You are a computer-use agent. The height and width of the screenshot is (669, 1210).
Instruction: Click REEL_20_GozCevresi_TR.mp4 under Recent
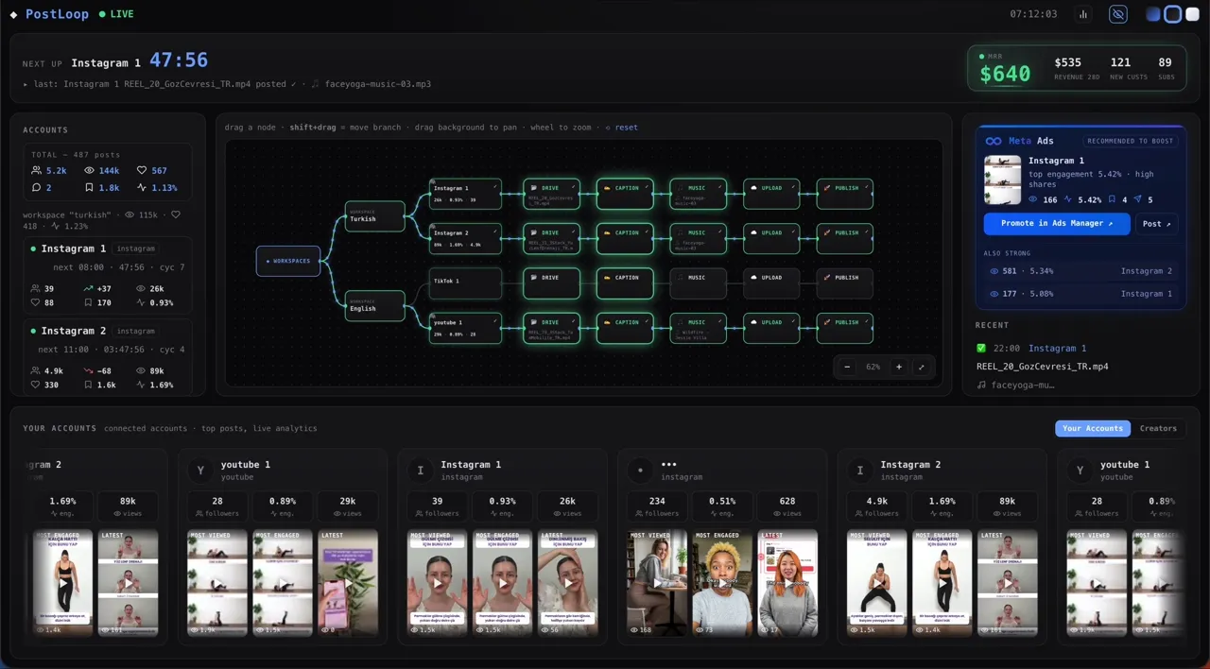pyautogui.click(x=1043, y=367)
